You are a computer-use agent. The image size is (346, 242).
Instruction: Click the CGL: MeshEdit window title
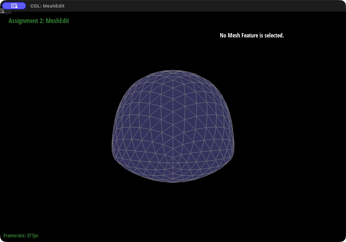click(x=47, y=6)
